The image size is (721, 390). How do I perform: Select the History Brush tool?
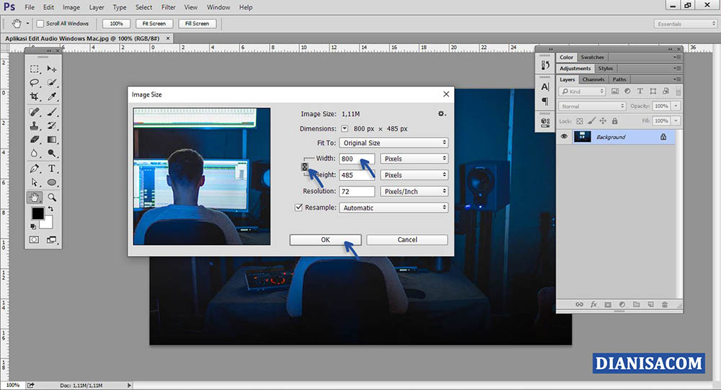coord(51,125)
